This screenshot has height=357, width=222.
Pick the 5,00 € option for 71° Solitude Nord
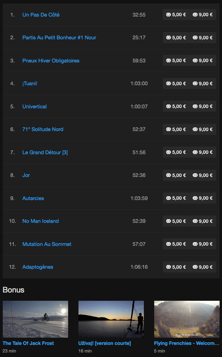click(176, 129)
